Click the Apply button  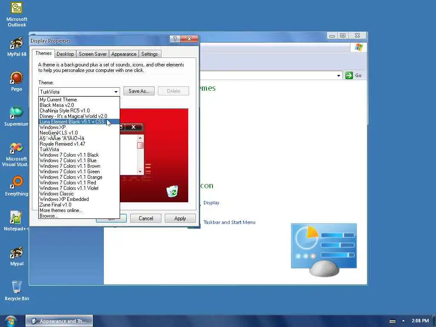[x=180, y=218]
